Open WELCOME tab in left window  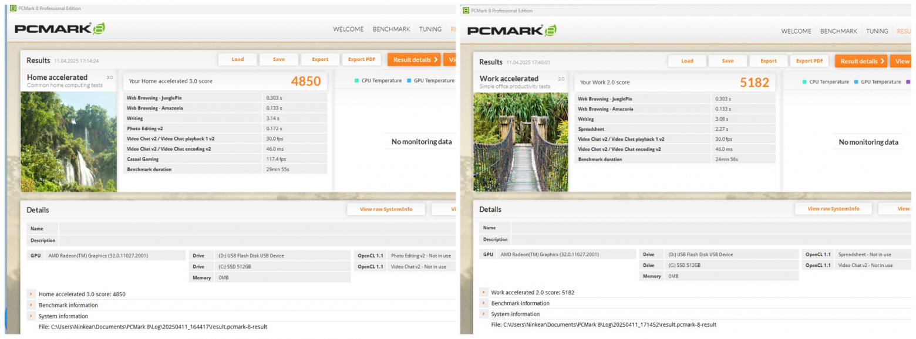(x=348, y=29)
